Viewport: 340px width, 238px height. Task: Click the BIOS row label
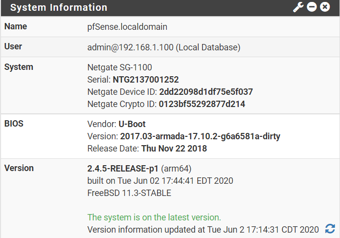click(x=14, y=124)
